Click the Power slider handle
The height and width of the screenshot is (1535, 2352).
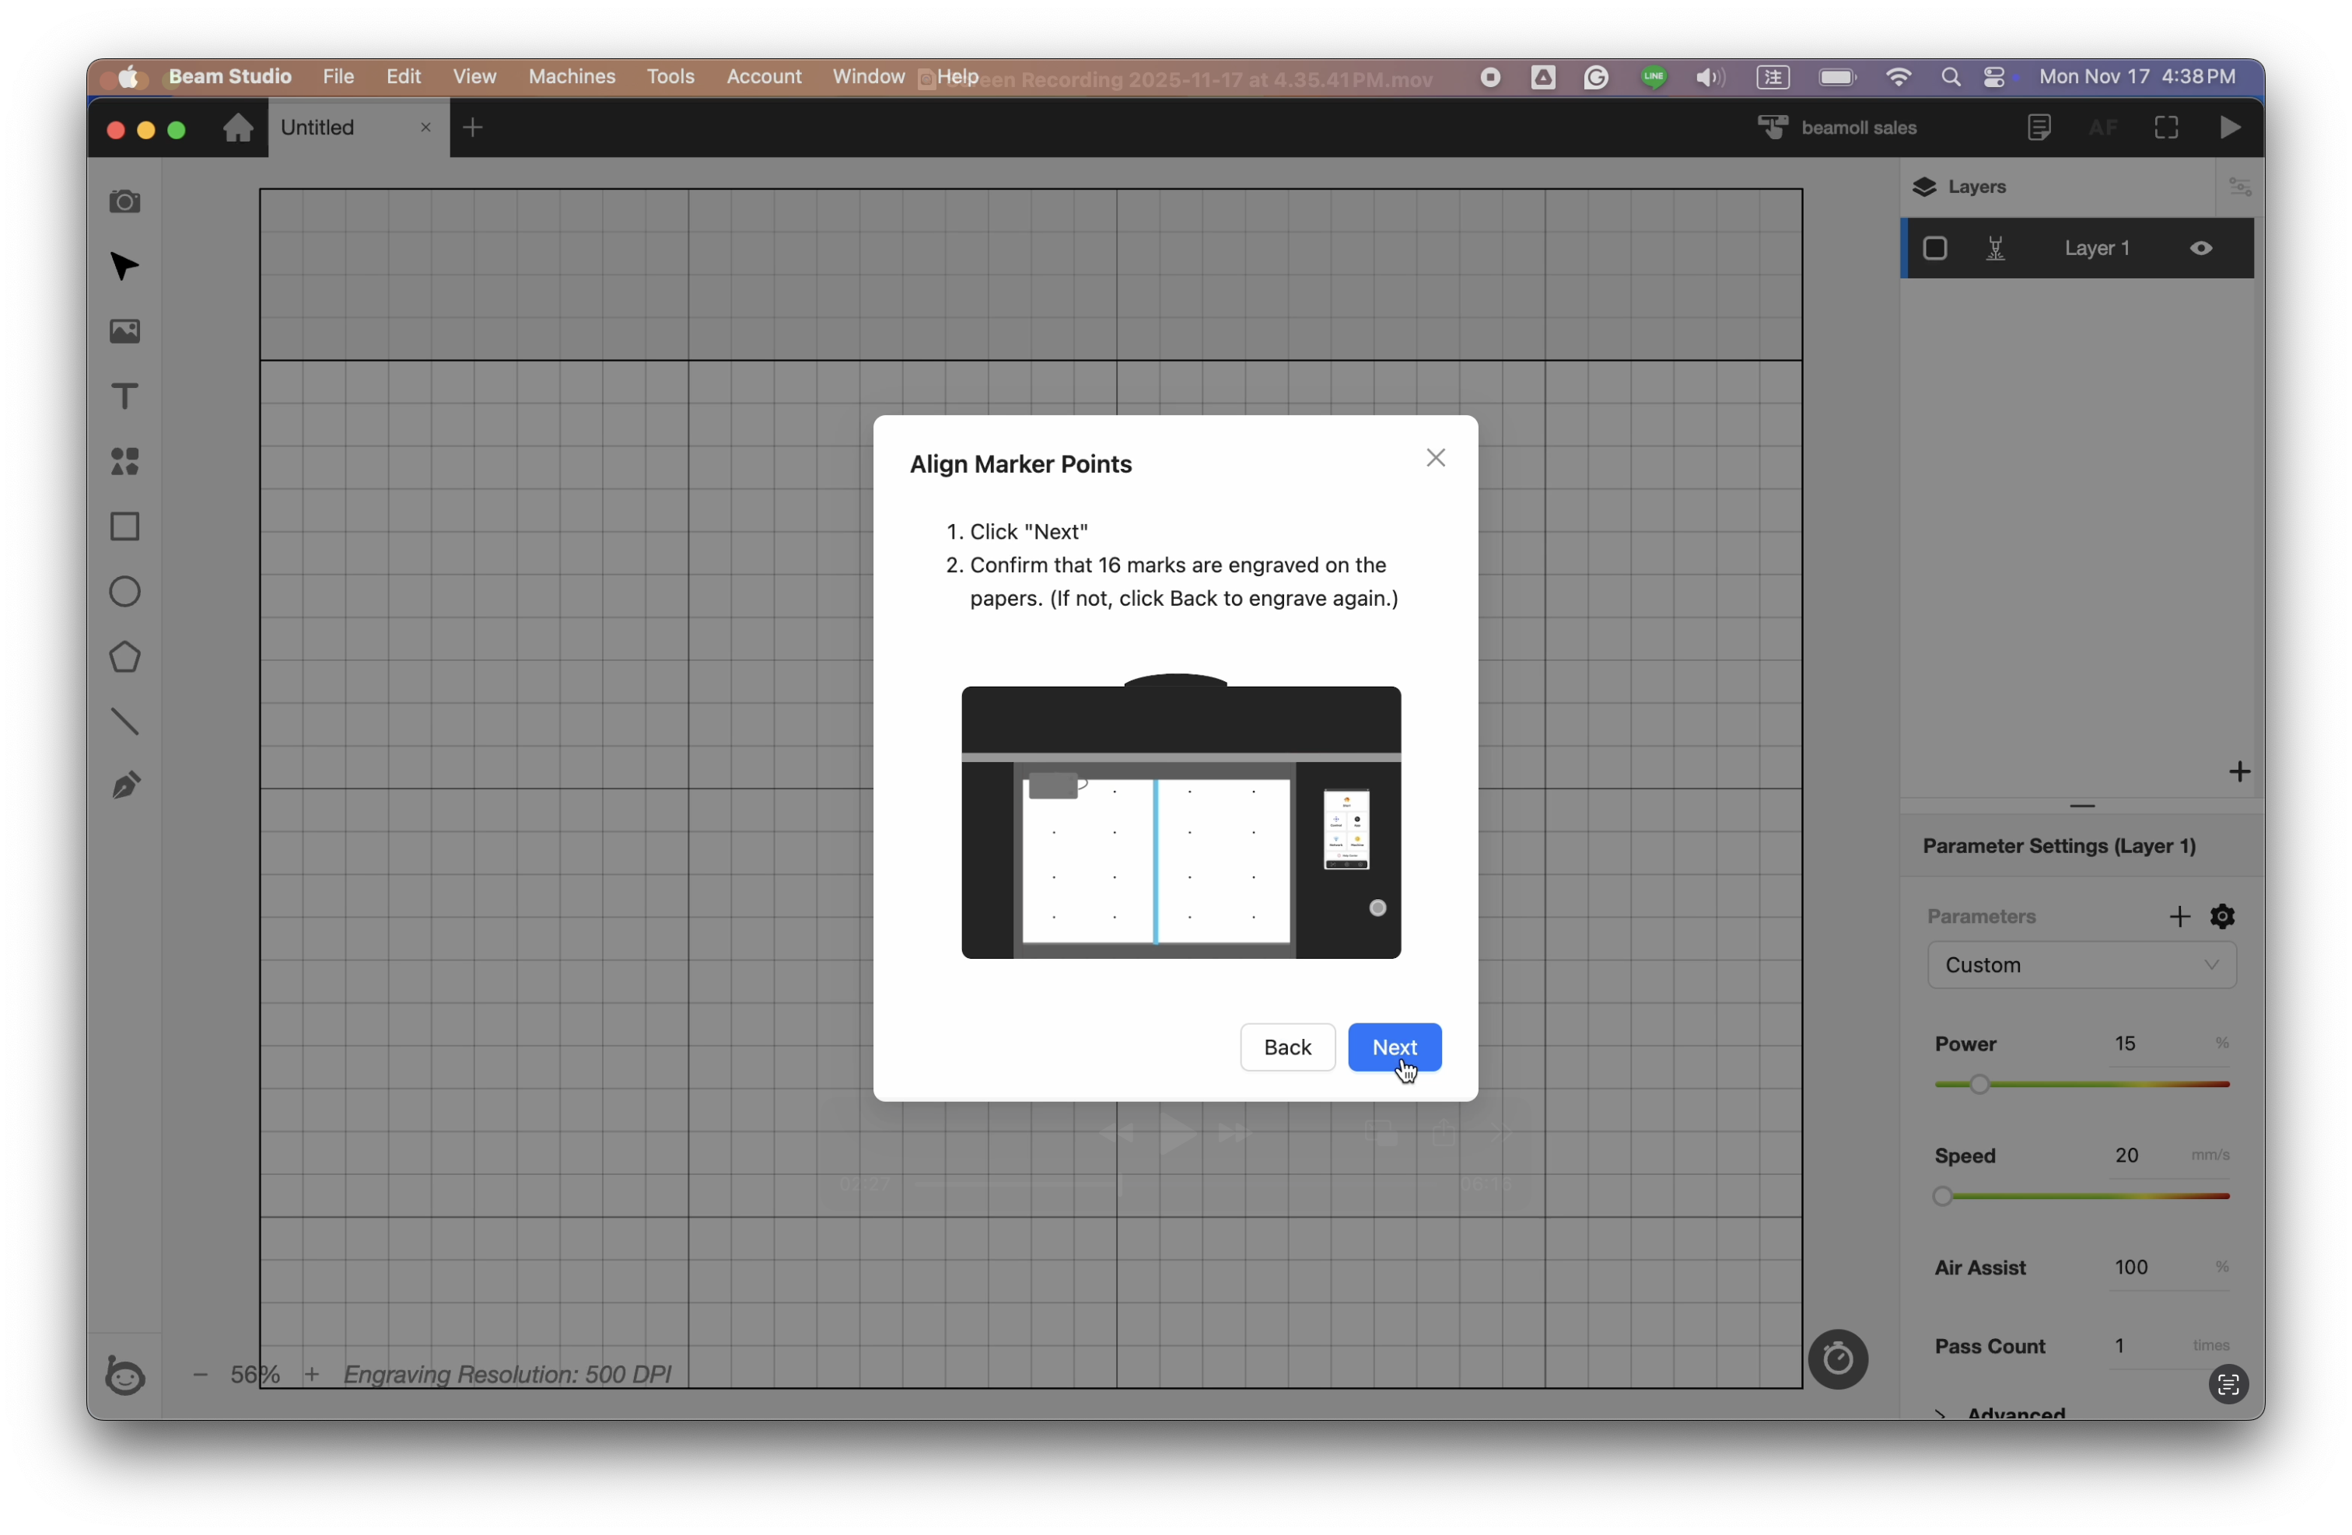1979,1085
